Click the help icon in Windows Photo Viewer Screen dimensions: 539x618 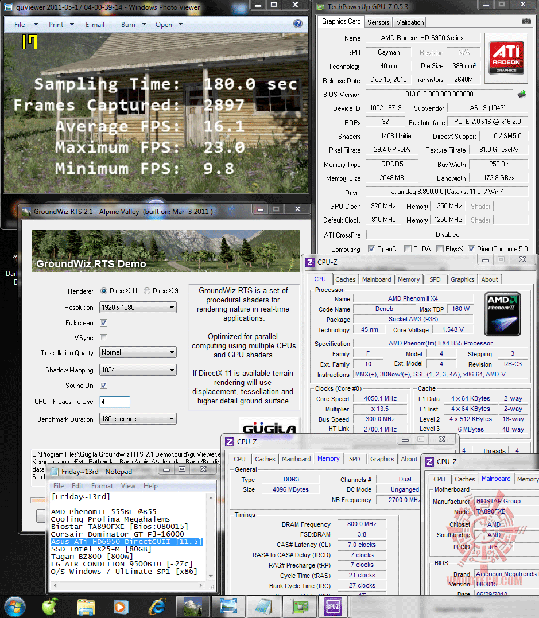coord(298,24)
